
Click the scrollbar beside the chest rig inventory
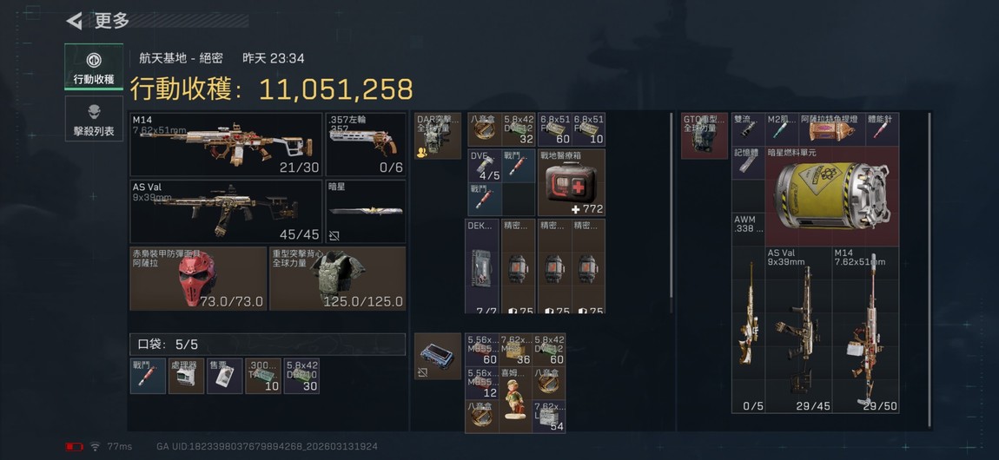point(672,214)
